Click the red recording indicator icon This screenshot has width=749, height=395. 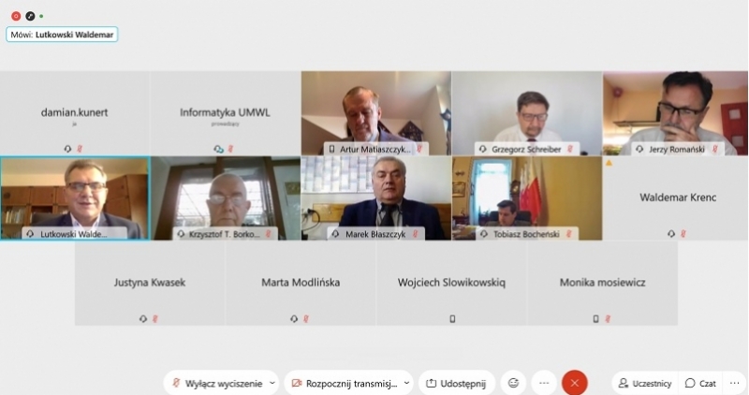(x=16, y=16)
